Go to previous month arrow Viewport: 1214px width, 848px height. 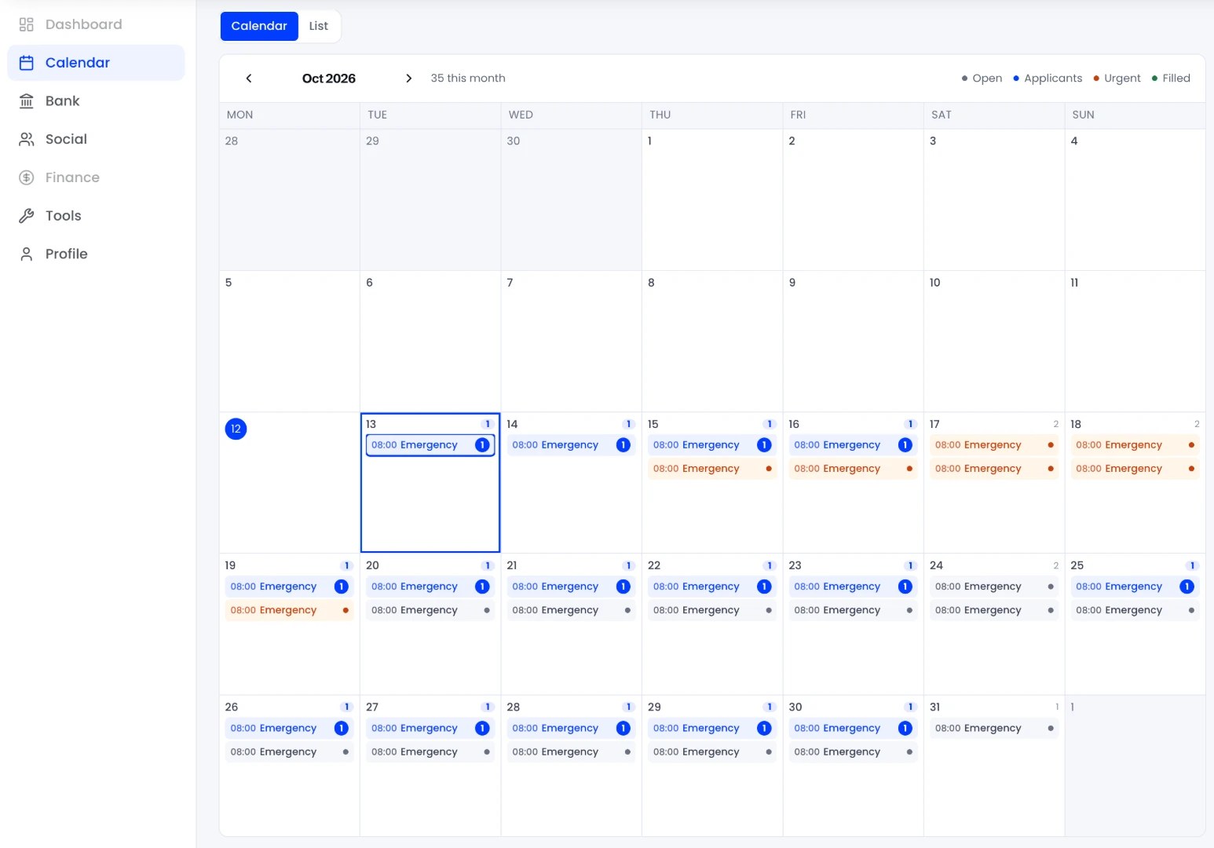249,79
